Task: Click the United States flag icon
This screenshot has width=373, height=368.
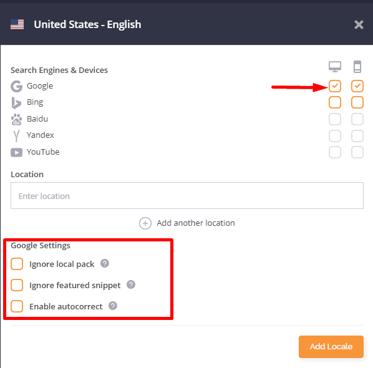Action: pyautogui.click(x=17, y=24)
